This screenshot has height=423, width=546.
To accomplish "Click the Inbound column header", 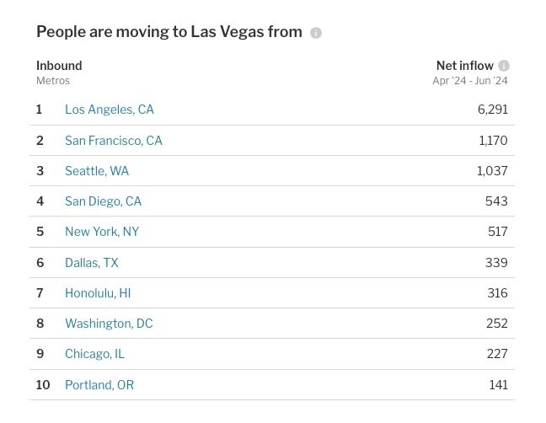I will [59, 66].
